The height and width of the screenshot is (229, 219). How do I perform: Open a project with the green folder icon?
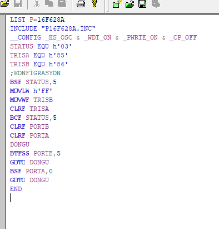pos(130,4)
